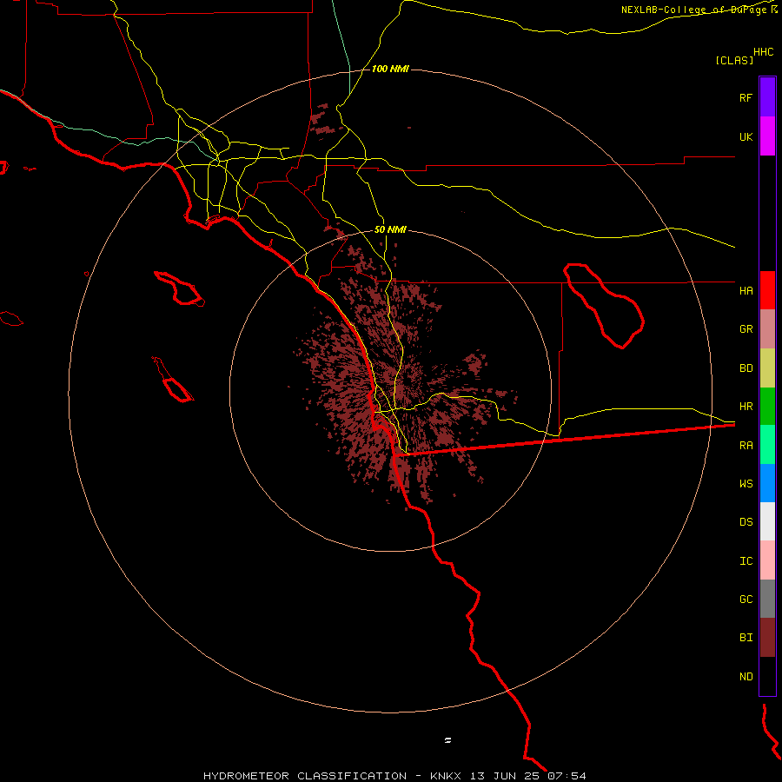This screenshot has height=782, width=782.
Task: Click the RF purple legend swatch
Action: click(x=767, y=97)
